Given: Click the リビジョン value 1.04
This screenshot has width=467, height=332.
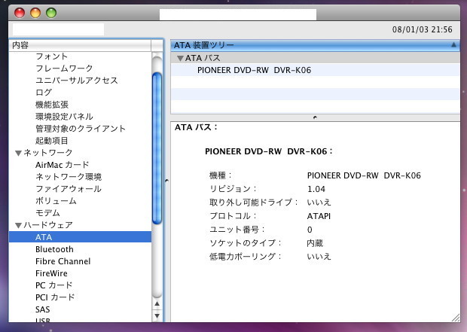Looking at the screenshot, I should (316, 189).
